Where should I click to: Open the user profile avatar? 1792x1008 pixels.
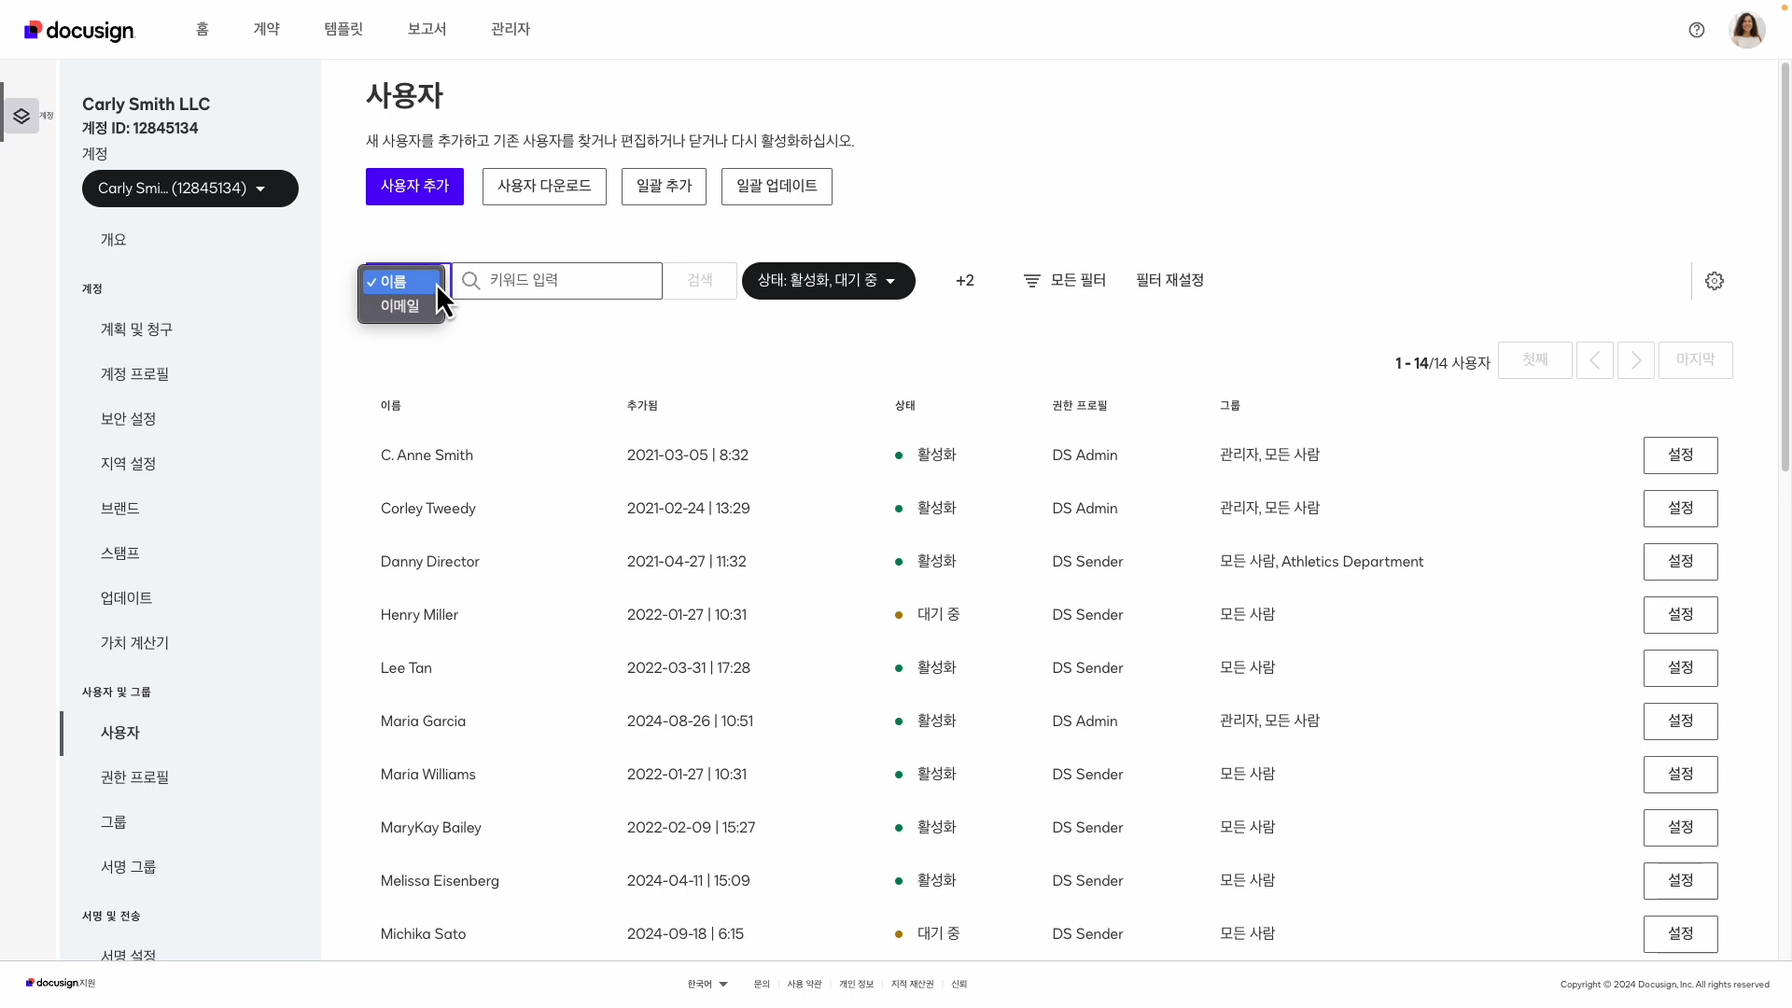pyautogui.click(x=1747, y=30)
